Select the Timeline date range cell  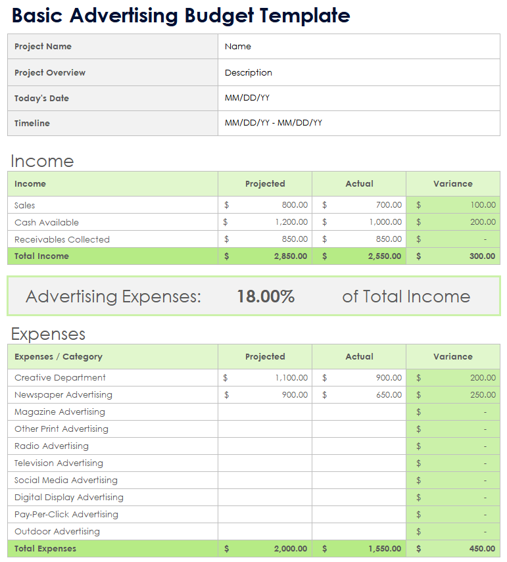coord(358,123)
